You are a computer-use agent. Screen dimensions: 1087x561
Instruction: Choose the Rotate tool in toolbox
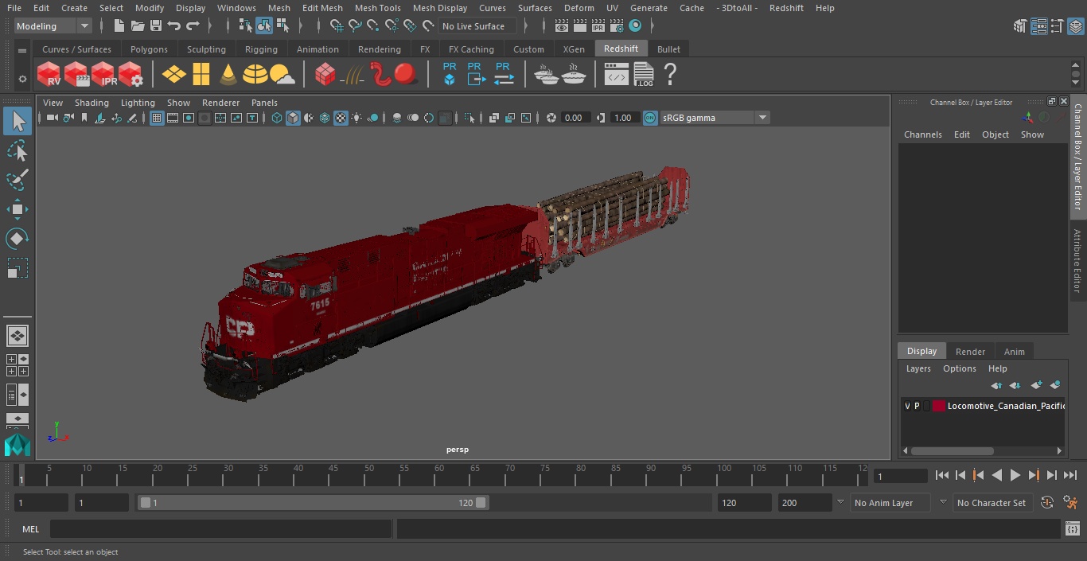point(17,239)
